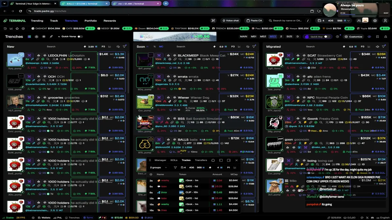Image resolution: width=392 pixels, height=220 pixels.
Task: Open filter funnel in New column
Action: [x=125, y=46]
